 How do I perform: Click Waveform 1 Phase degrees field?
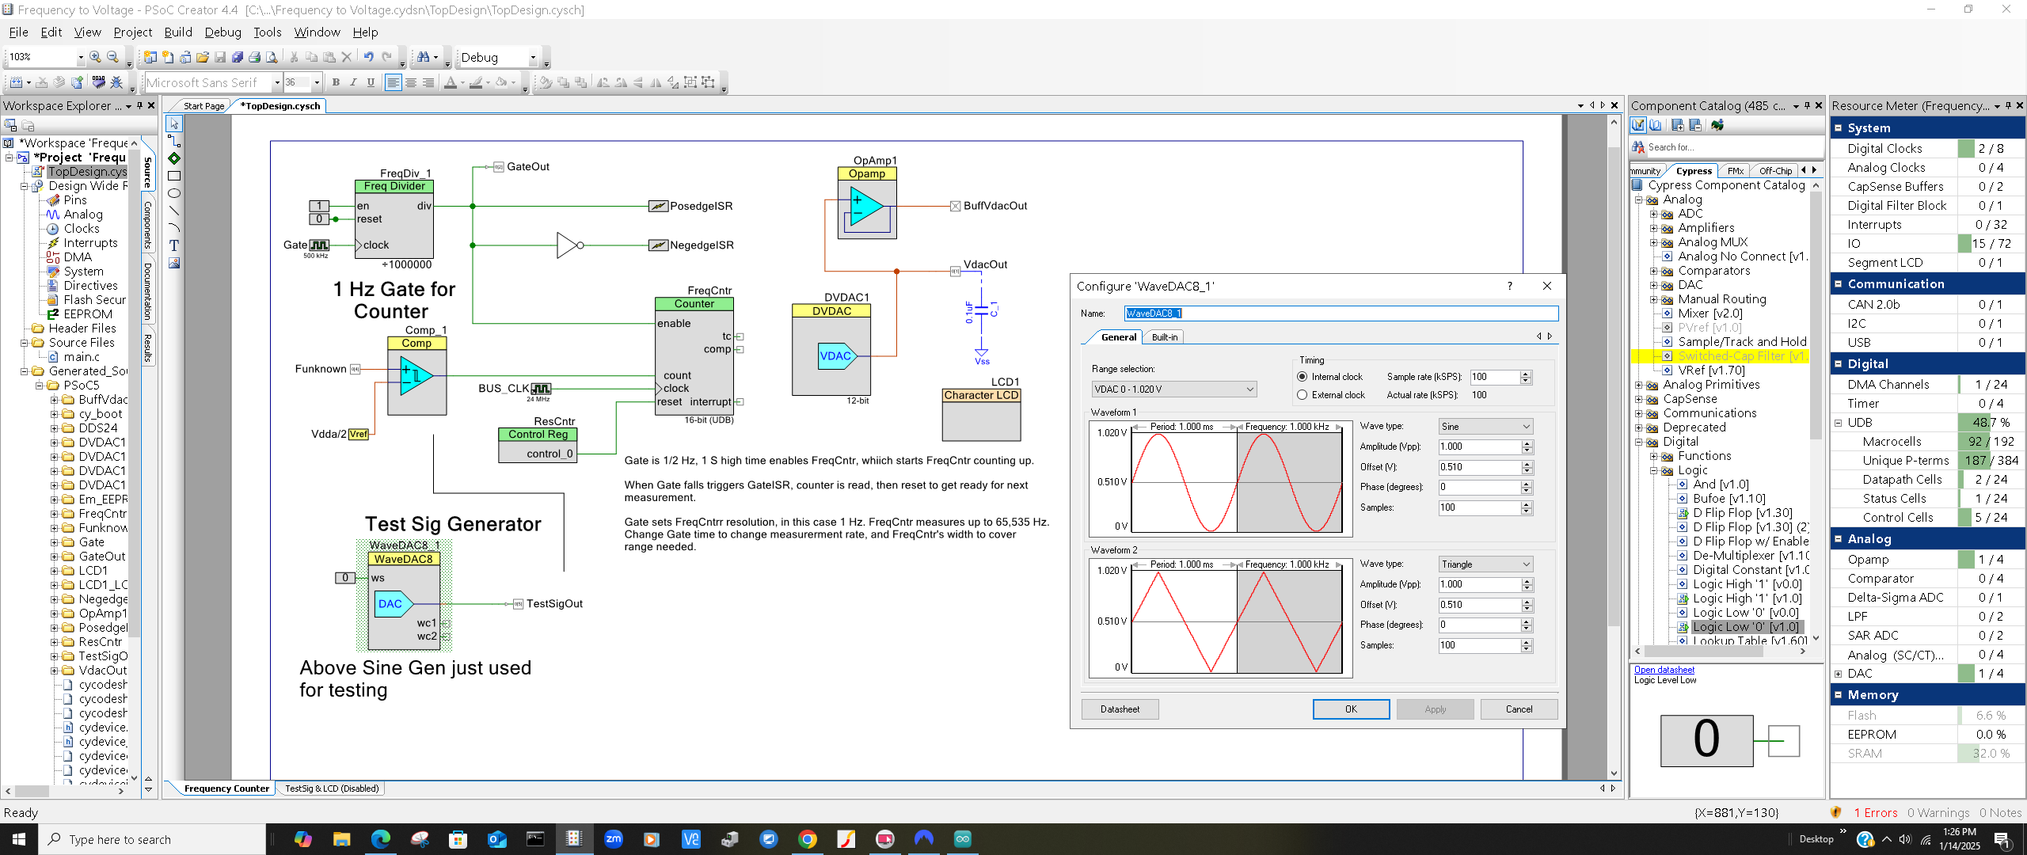pos(1479,488)
